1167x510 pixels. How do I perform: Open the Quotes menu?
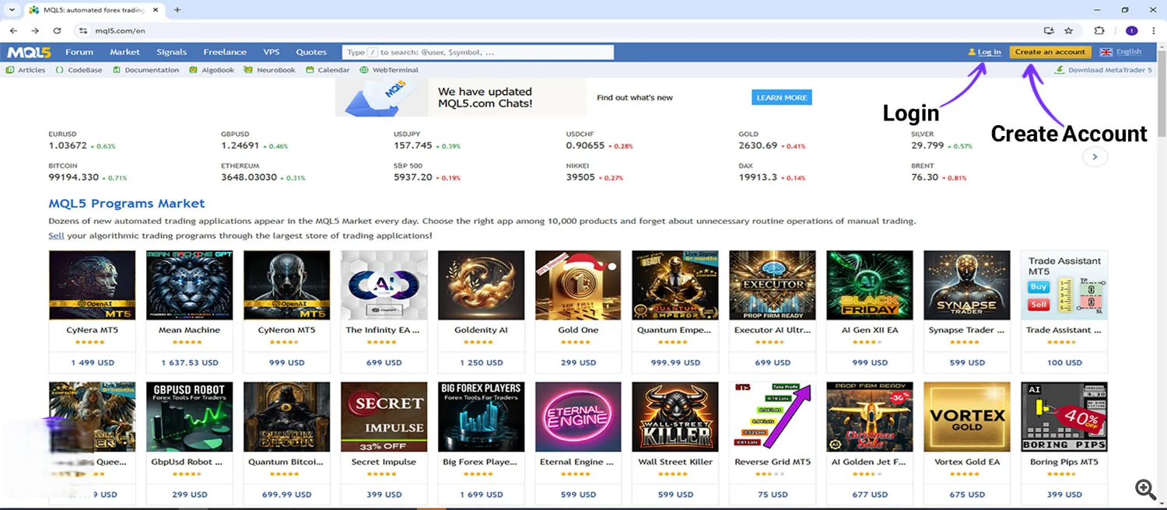pyautogui.click(x=311, y=52)
